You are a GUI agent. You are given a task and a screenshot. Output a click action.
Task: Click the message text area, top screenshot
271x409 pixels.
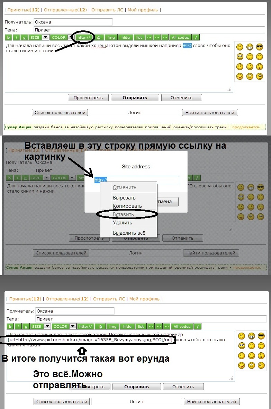pos(119,67)
